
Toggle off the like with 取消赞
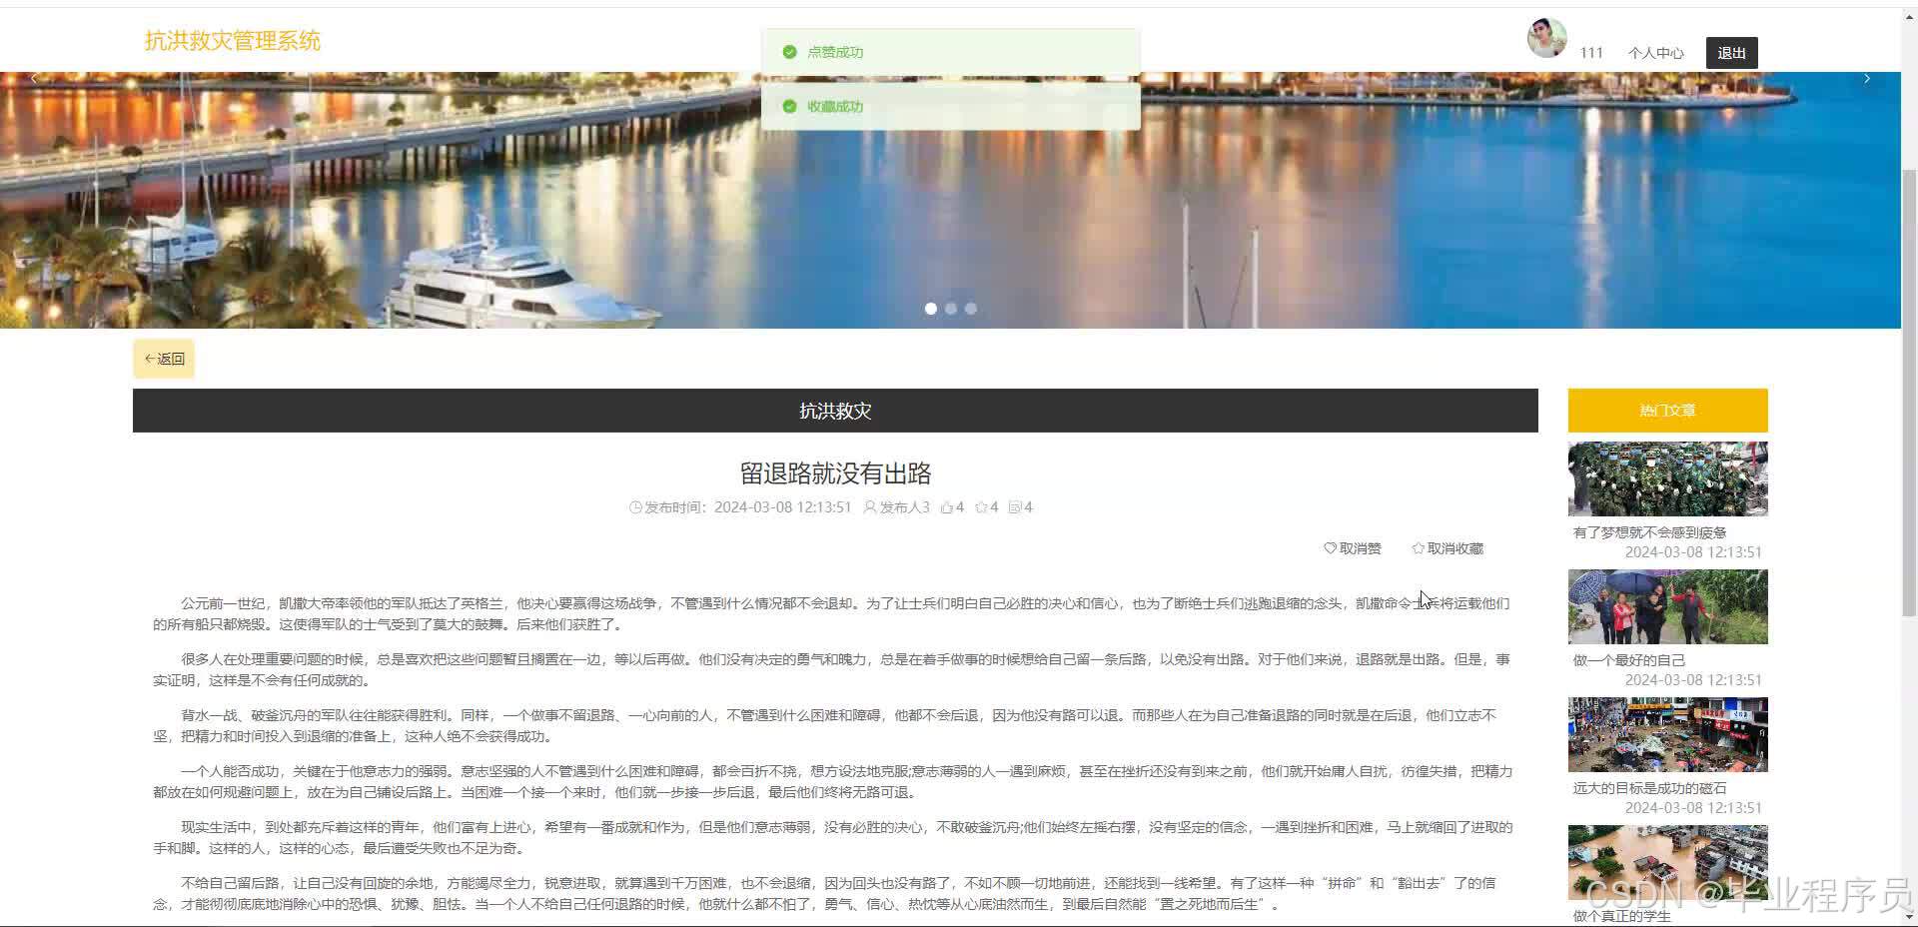pyautogui.click(x=1359, y=547)
